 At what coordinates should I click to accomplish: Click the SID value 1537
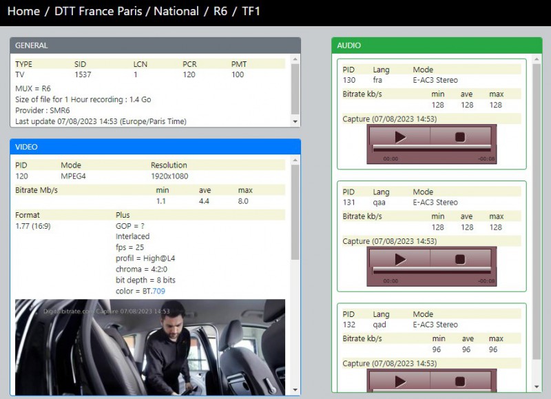click(83, 74)
